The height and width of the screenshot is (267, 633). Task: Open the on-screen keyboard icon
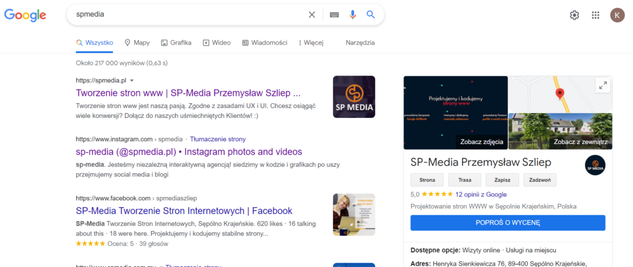tap(334, 15)
